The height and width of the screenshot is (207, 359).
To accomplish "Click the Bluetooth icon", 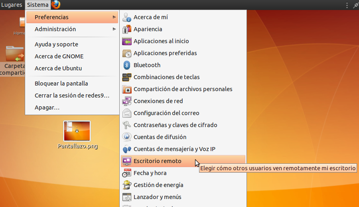I will pos(126,65).
